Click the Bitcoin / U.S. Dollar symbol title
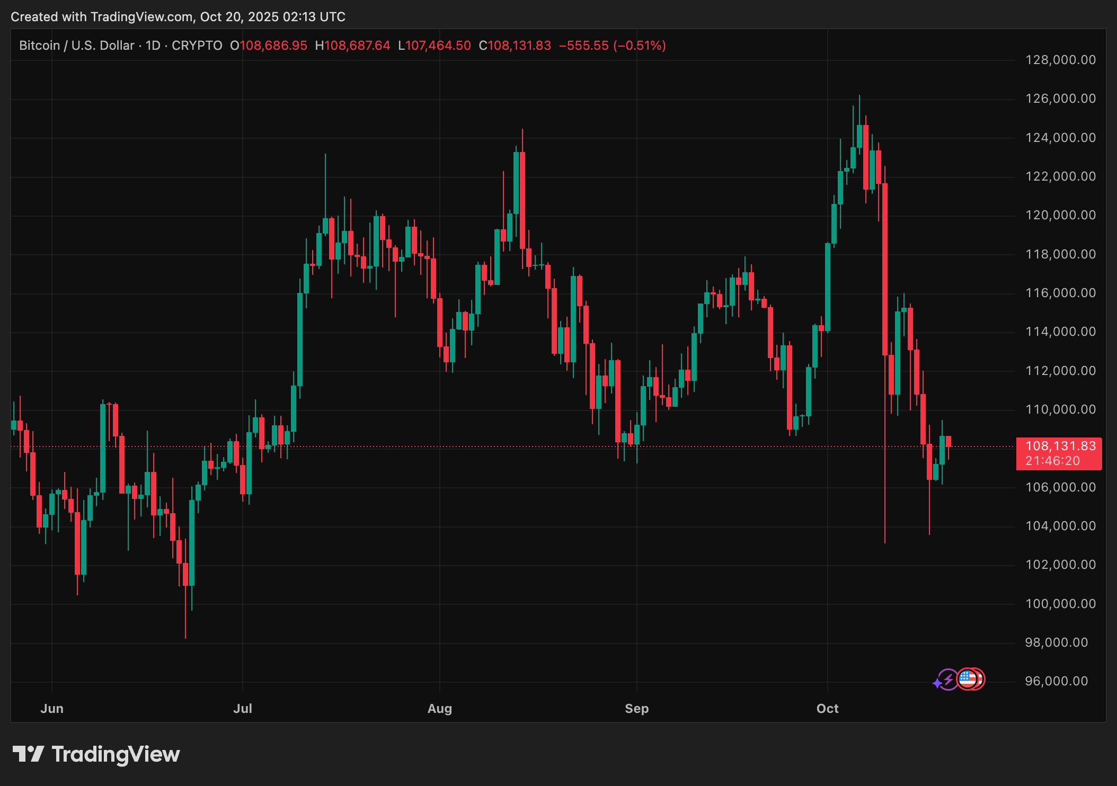The image size is (1117, 786). [76, 46]
